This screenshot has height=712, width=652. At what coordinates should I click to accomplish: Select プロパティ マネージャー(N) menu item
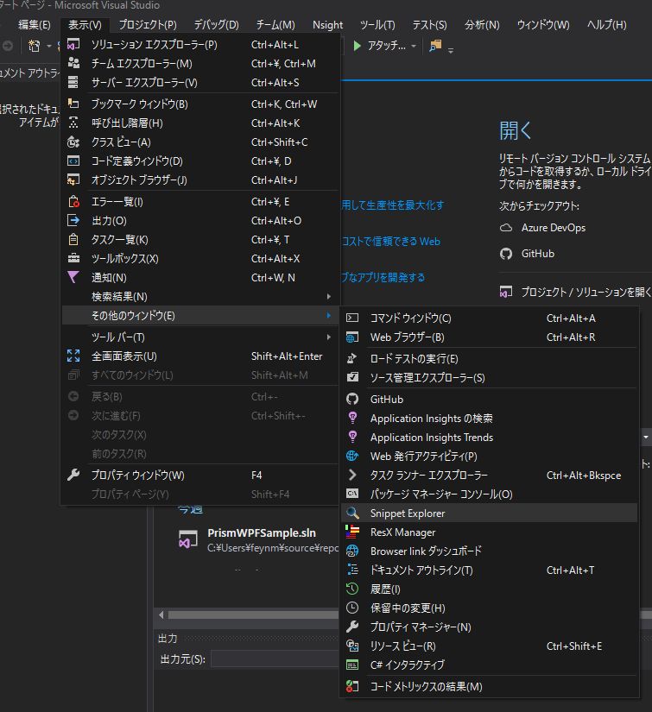[x=489, y=627]
